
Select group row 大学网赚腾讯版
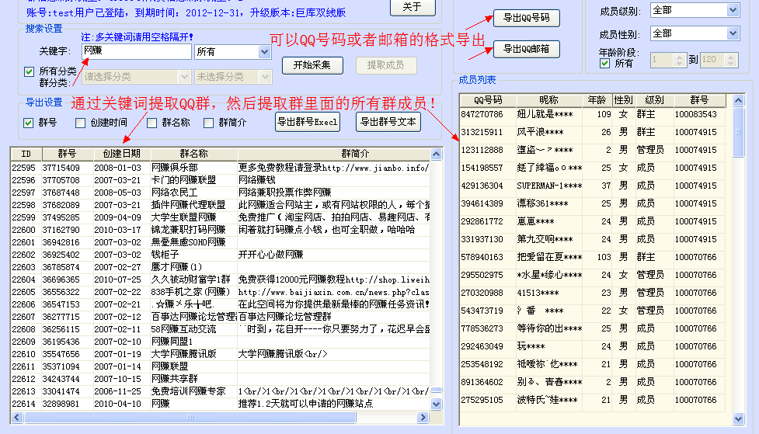point(221,354)
